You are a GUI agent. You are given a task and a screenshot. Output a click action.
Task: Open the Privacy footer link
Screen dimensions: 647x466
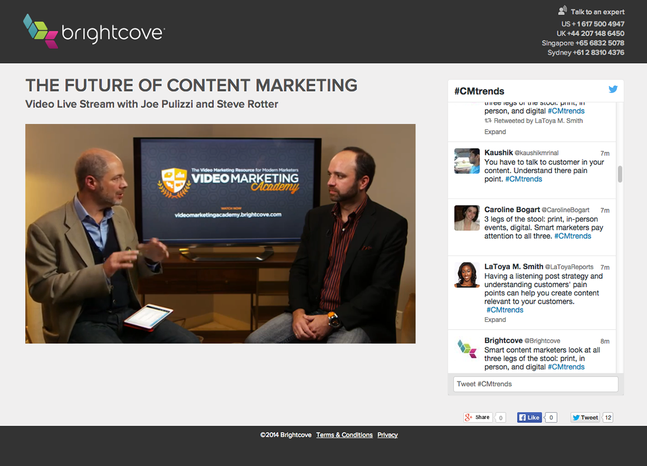coord(388,435)
